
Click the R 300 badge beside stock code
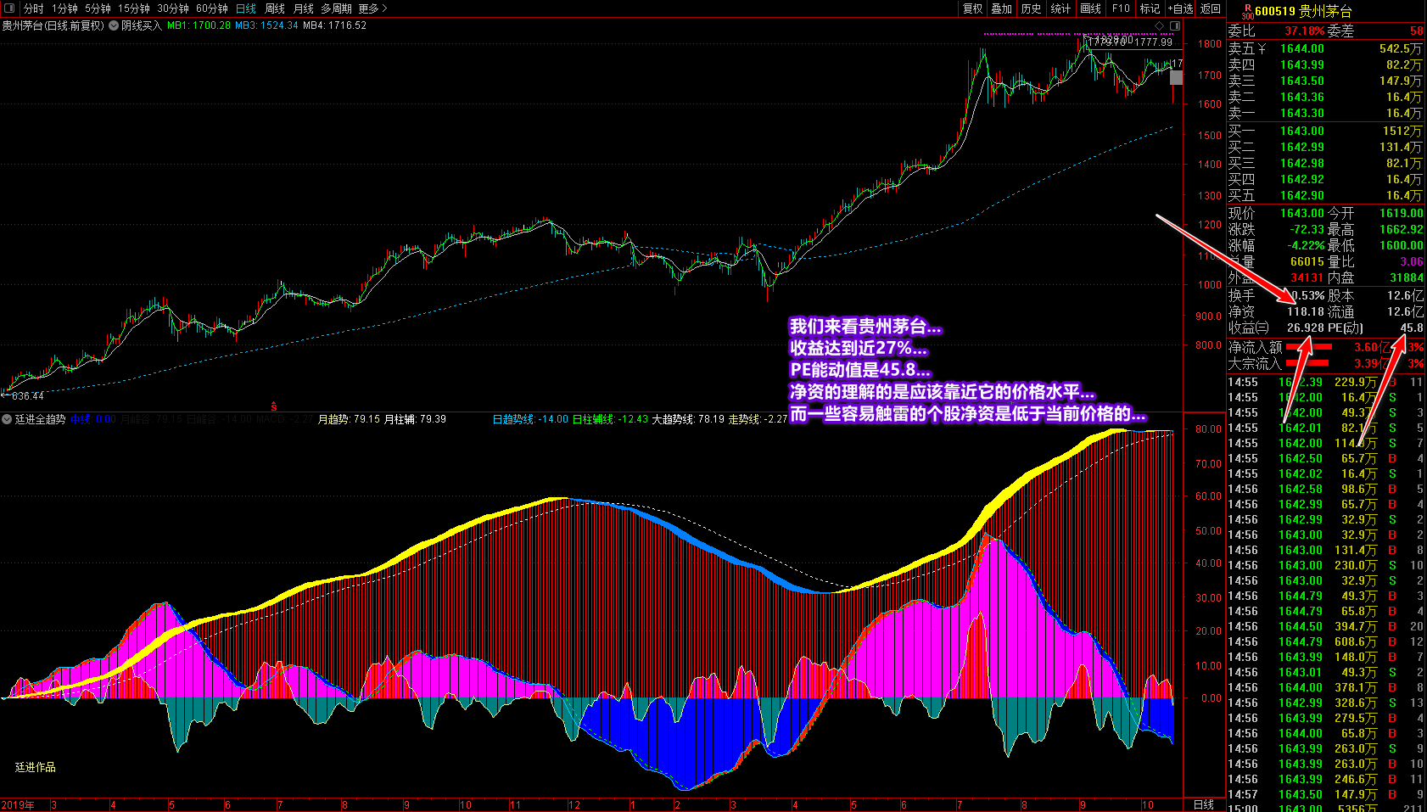(1247, 11)
